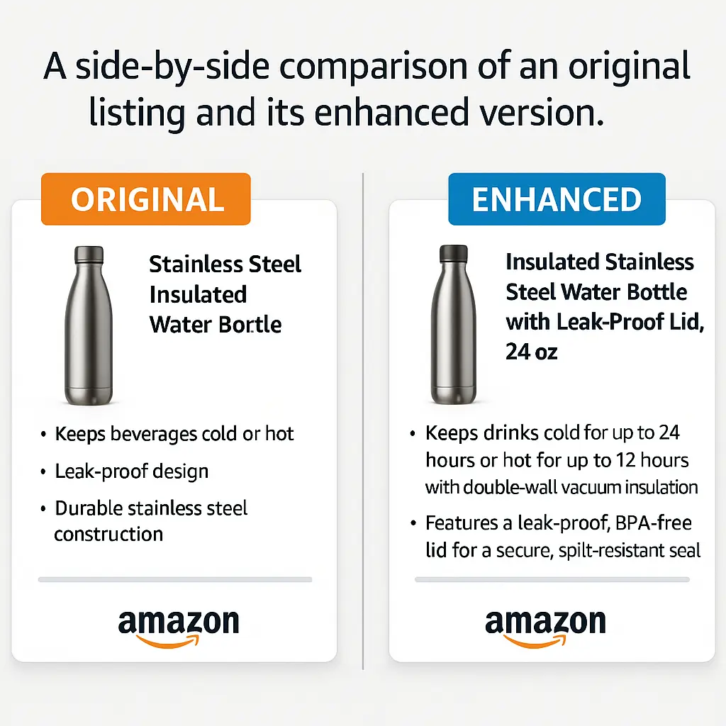726x726 pixels.
Task: Click the blue ENHANCED badge
Action: (x=557, y=199)
